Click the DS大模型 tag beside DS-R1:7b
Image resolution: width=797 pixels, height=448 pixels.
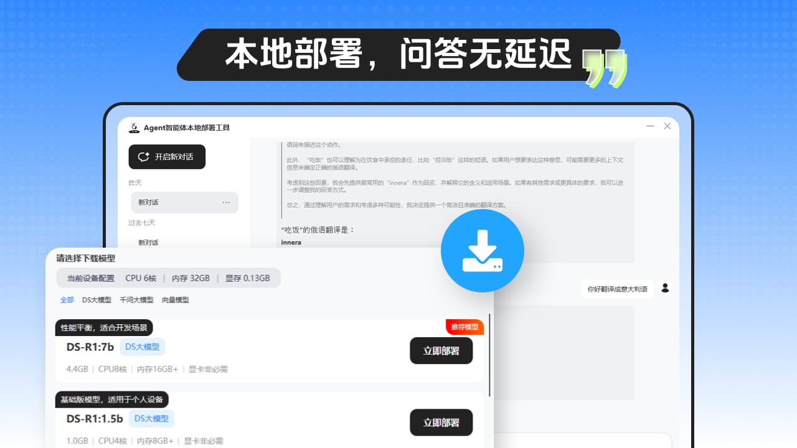pyautogui.click(x=142, y=347)
